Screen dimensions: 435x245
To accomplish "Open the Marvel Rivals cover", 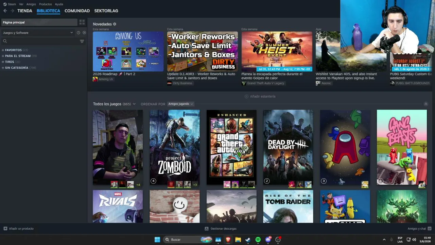I will pyautogui.click(x=118, y=207).
